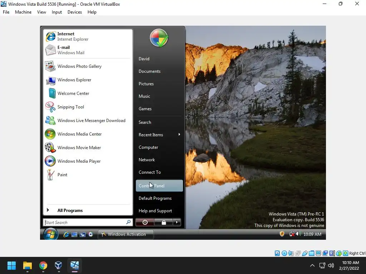Click the Vista Start orb
Image resolution: width=366 pixels, height=274 pixels.
[50, 234]
